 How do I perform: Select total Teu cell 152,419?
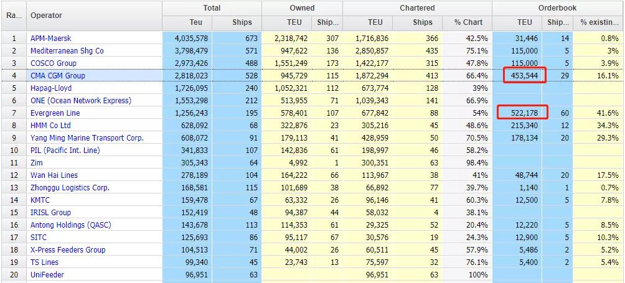[x=187, y=213]
